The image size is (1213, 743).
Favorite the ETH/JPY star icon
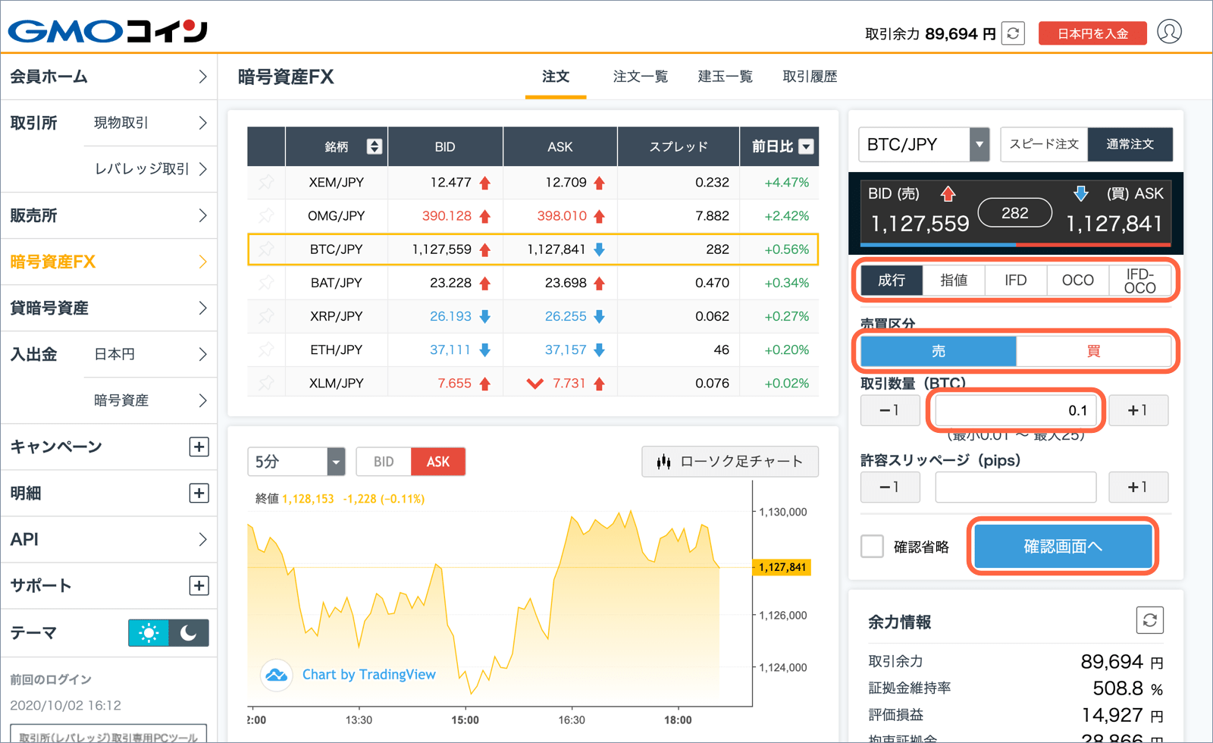tap(266, 350)
